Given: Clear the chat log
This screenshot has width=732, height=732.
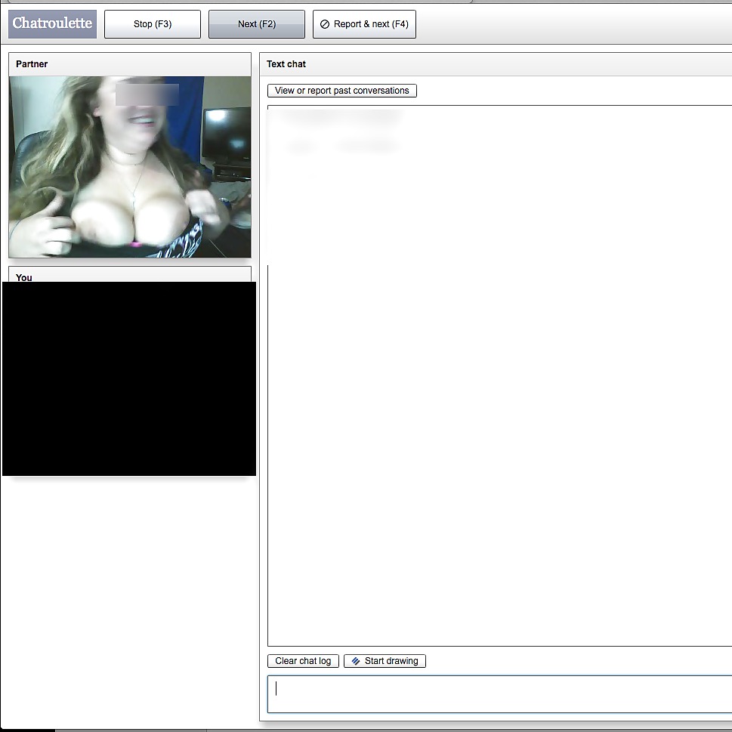Looking at the screenshot, I should [x=303, y=661].
